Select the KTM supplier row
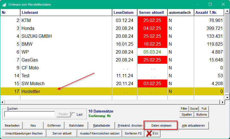The height and width of the screenshot is (139, 230). 112,20
